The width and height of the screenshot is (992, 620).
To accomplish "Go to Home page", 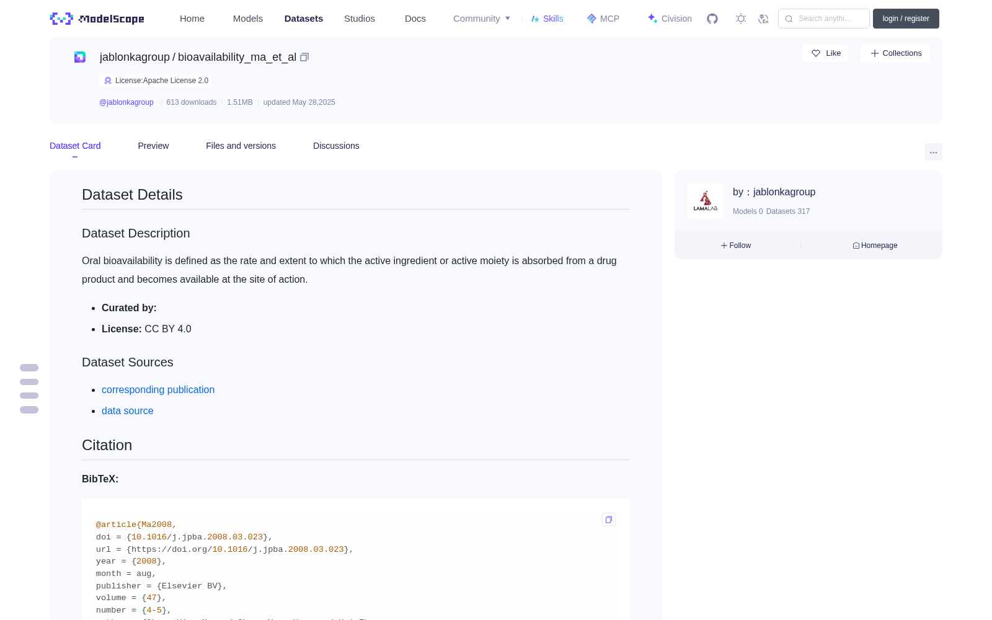I will [192, 19].
